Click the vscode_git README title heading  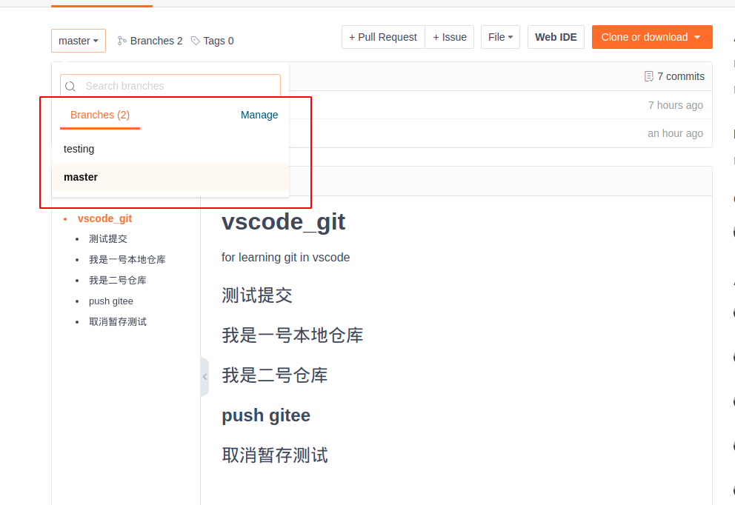[283, 221]
